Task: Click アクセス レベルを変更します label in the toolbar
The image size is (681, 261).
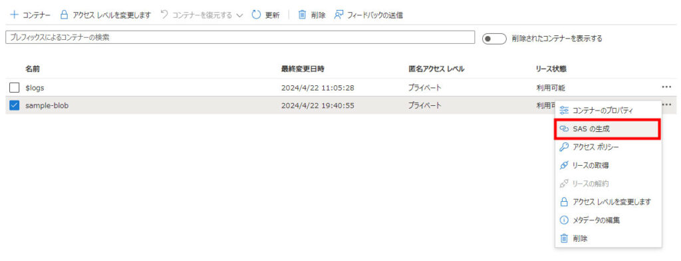Action: (x=112, y=15)
